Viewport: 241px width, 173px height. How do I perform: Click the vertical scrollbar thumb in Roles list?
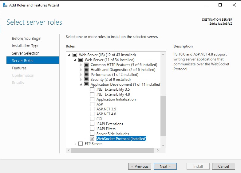pyautogui.click(x=163, y=116)
